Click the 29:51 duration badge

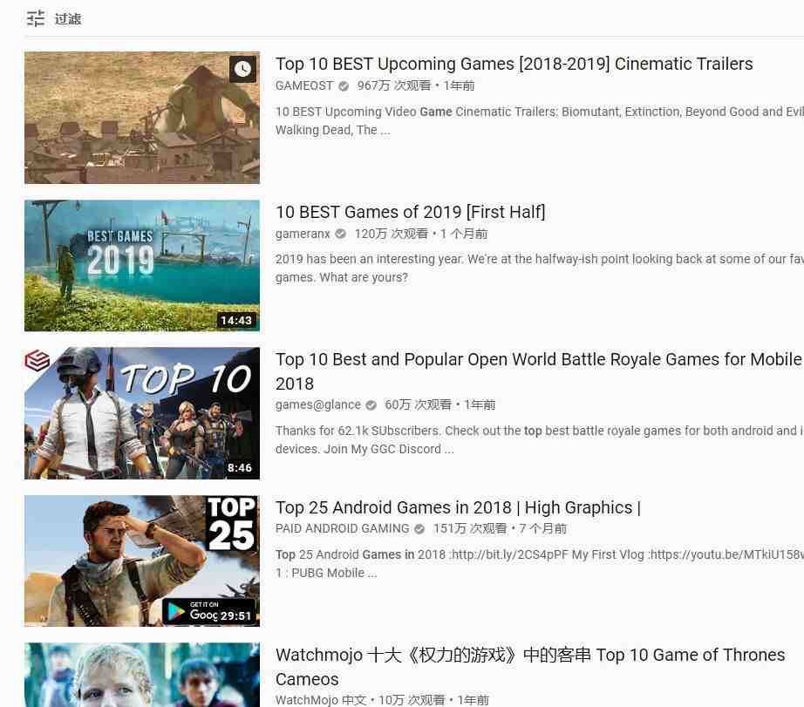tap(235, 615)
